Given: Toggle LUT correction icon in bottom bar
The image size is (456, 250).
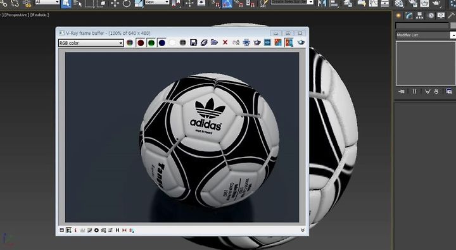Looking at the screenshot, I should [x=110, y=230].
